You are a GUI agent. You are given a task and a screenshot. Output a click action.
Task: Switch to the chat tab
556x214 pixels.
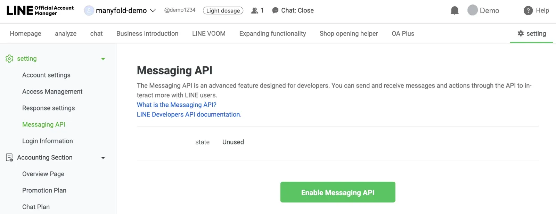tap(96, 33)
